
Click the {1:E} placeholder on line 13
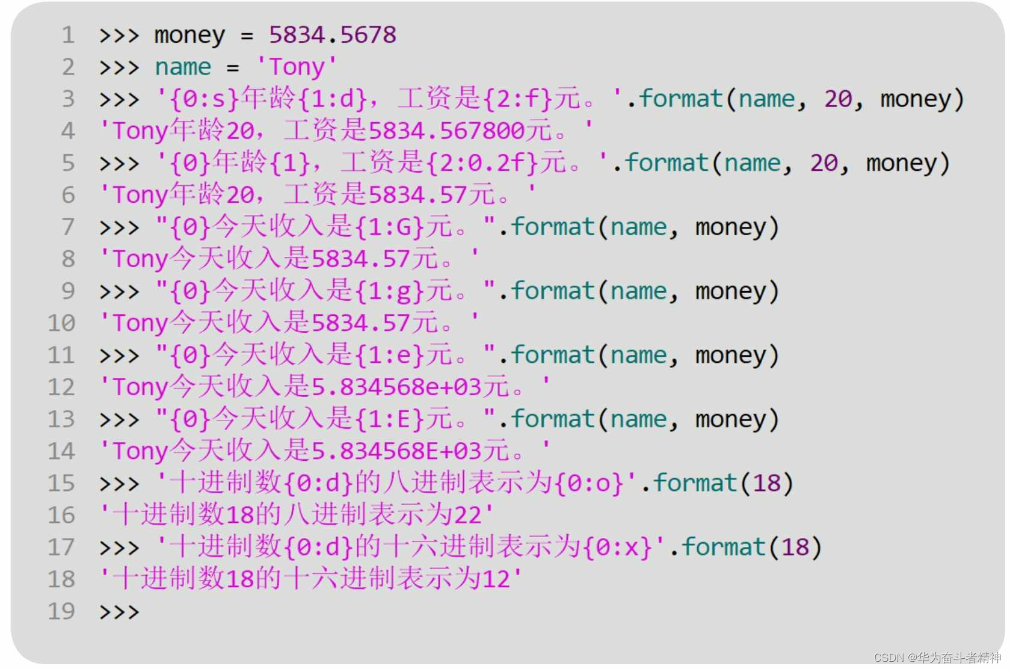pyautogui.click(x=389, y=419)
